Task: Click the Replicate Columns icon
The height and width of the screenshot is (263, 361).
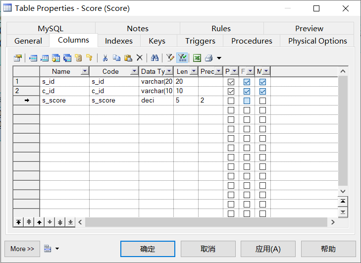Action: tap(67, 58)
